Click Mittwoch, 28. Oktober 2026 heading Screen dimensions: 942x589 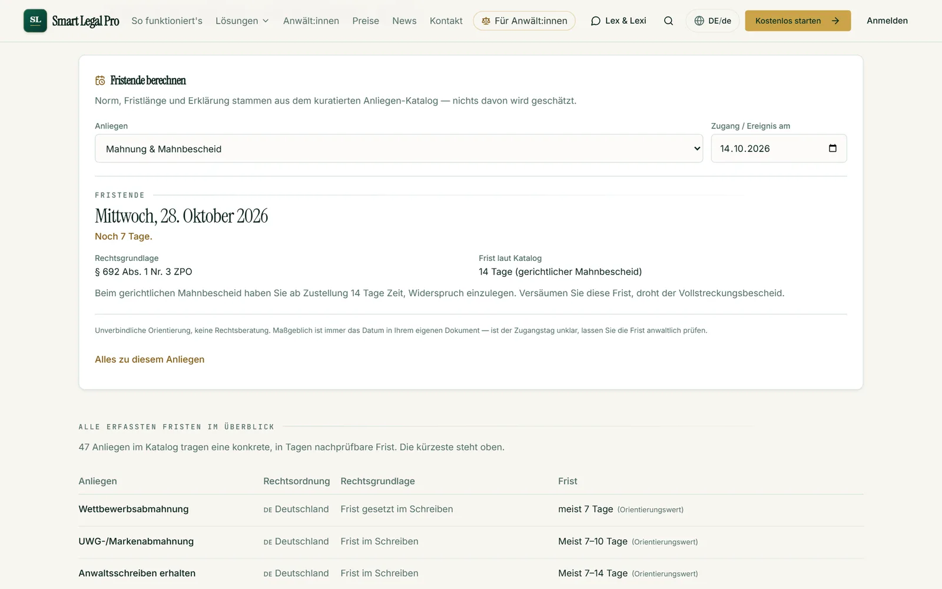pyautogui.click(x=181, y=216)
